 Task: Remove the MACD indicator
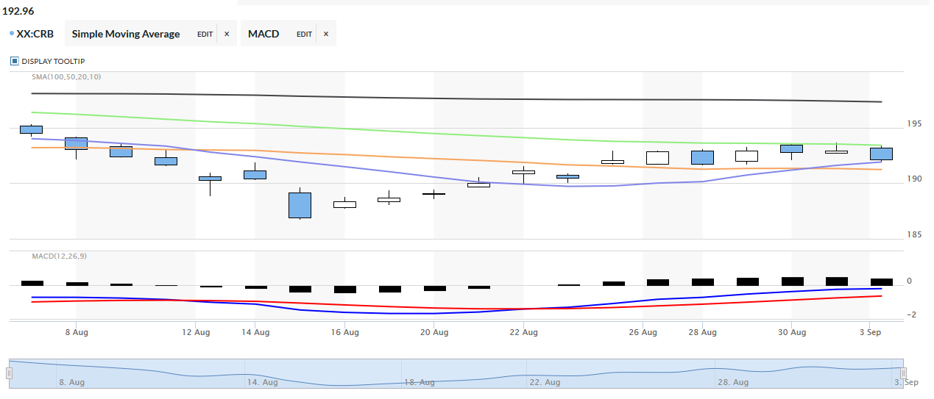click(326, 34)
